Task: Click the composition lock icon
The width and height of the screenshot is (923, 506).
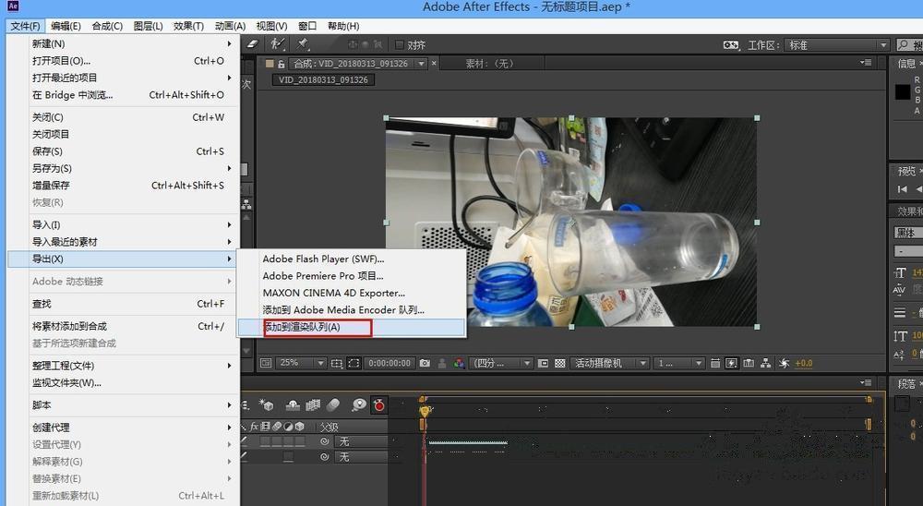Action: click(282, 64)
